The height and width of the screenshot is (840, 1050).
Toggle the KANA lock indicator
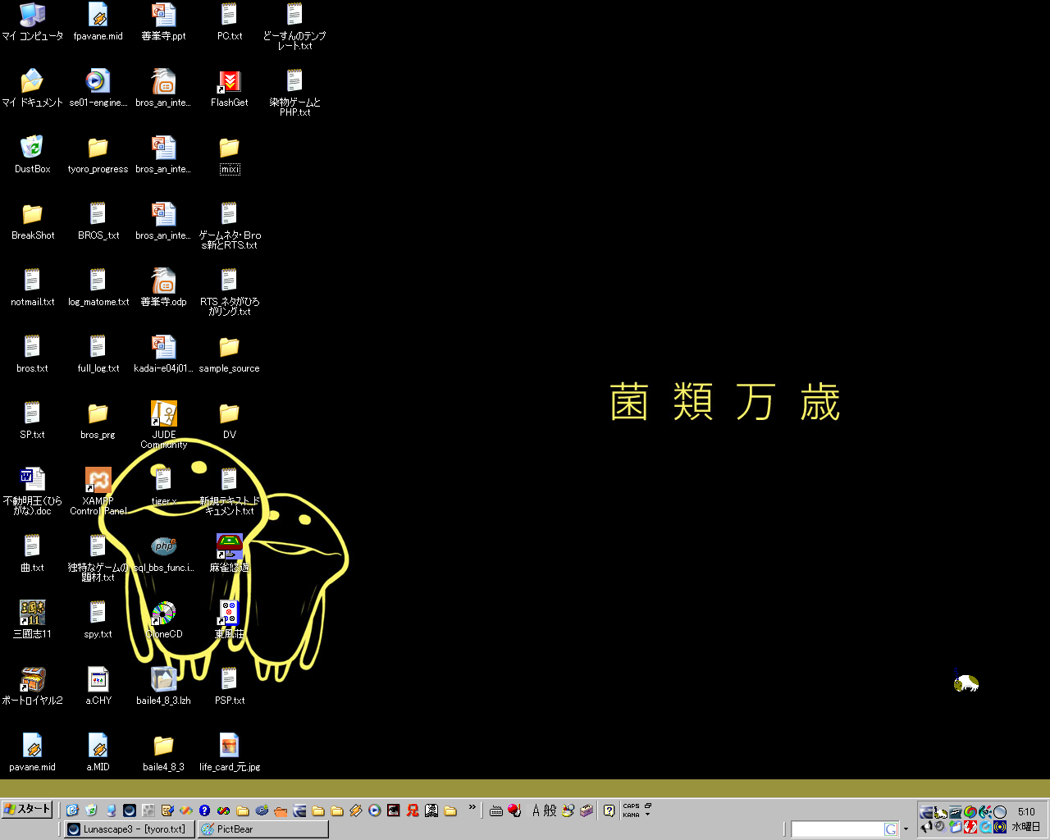click(630, 815)
